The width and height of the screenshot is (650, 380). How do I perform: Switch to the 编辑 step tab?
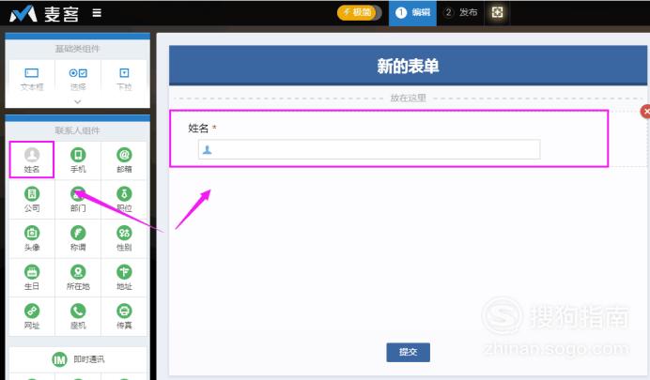pos(412,13)
